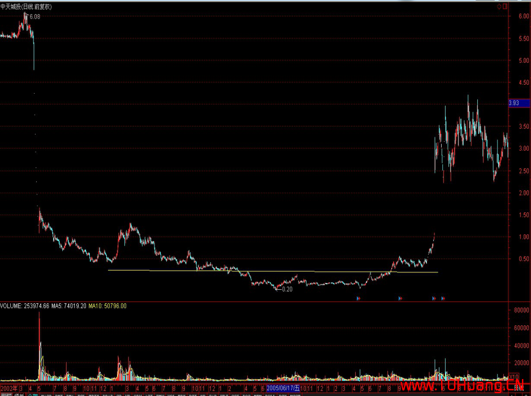Screen dimensions: 531x396
Task: Click the 3.00 price axis value
Action: [x=524, y=149]
